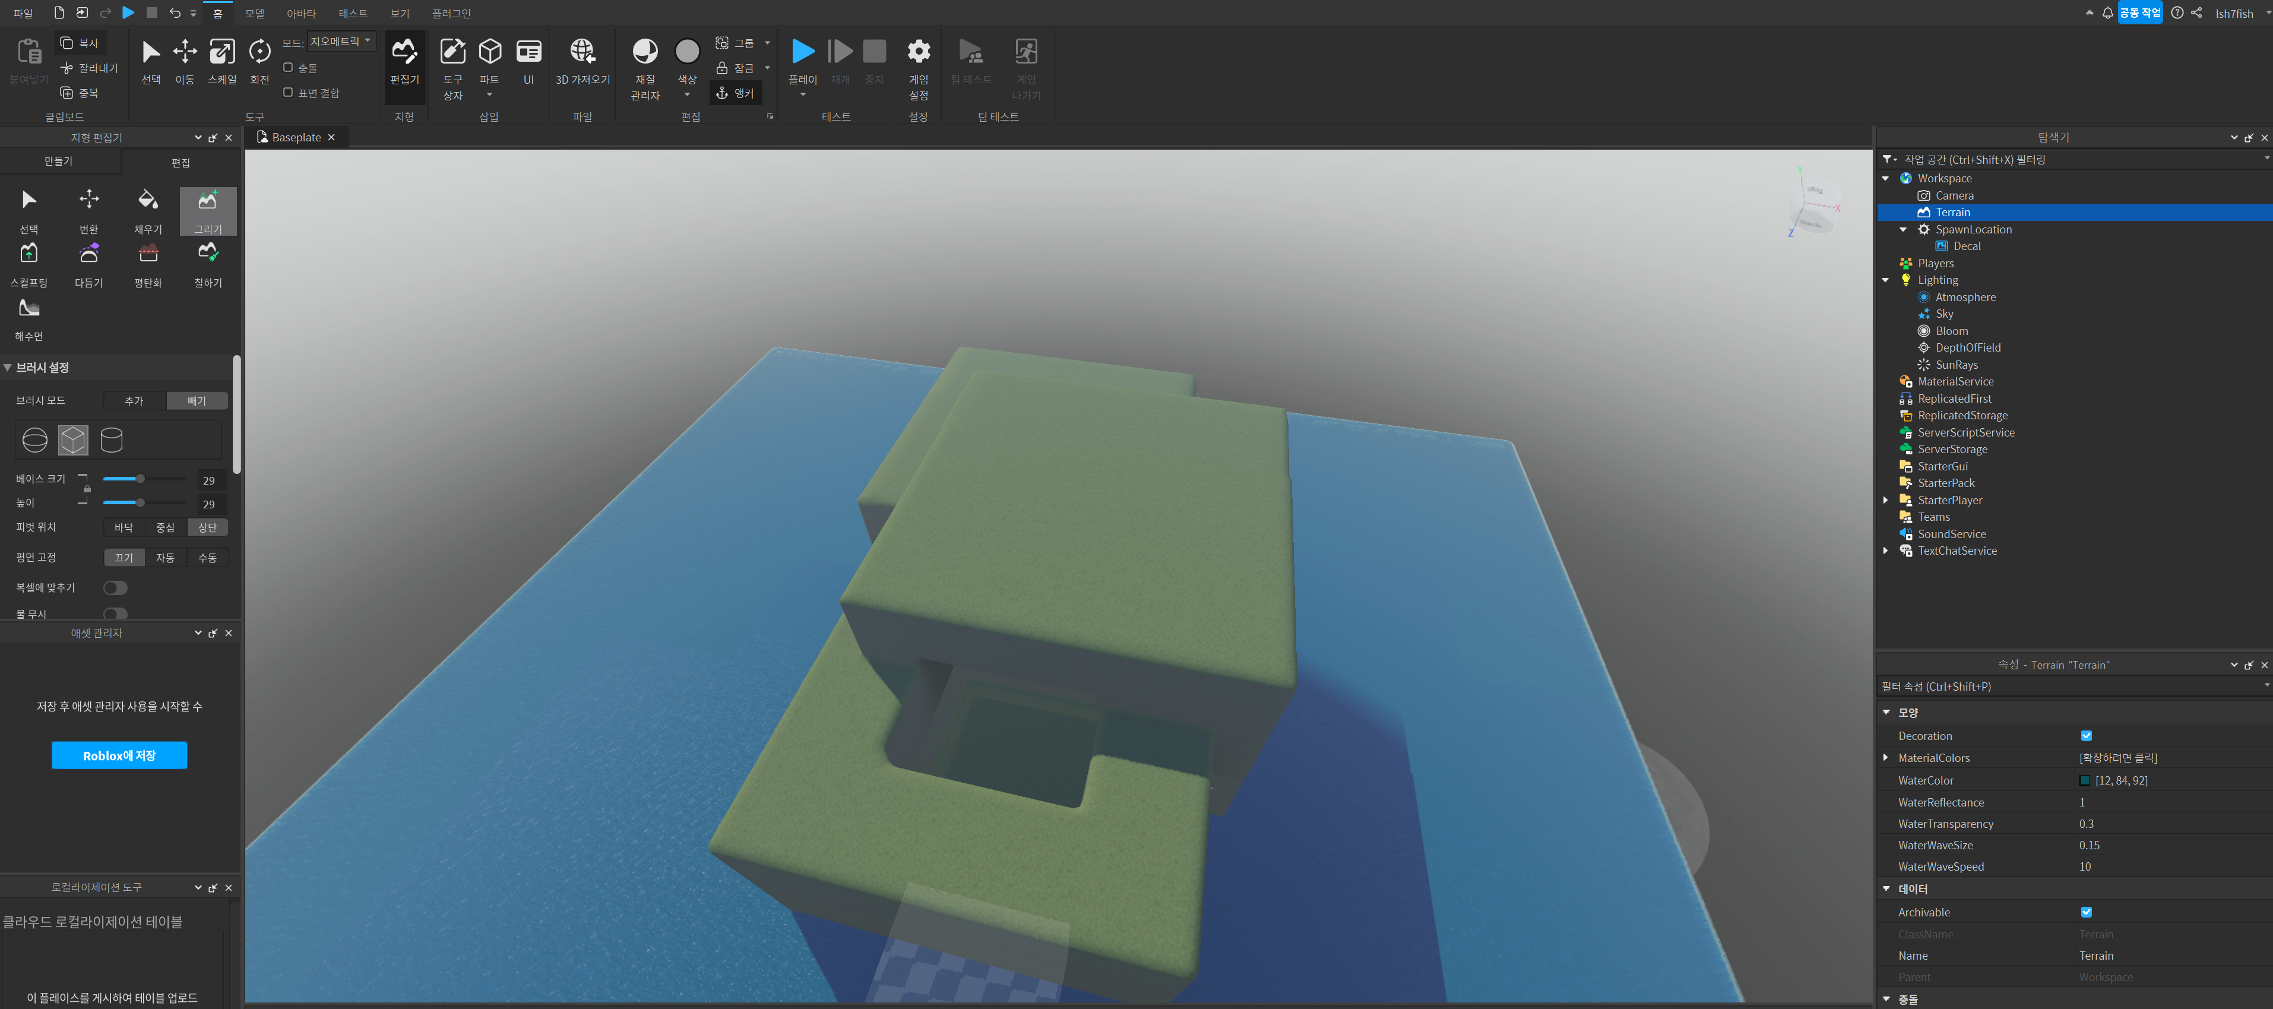This screenshot has width=2273, height=1009.
Task: Set brush mode to Add (추가)
Action: click(134, 401)
